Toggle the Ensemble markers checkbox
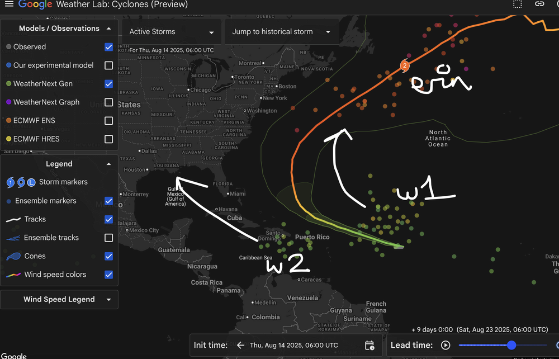559x359 pixels. click(x=109, y=201)
